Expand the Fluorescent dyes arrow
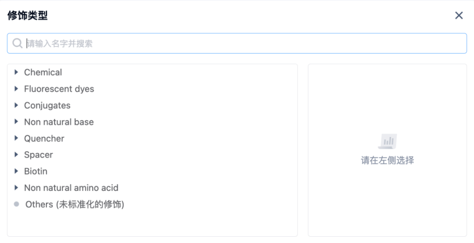The image size is (474, 243). click(x=17, y=89)
